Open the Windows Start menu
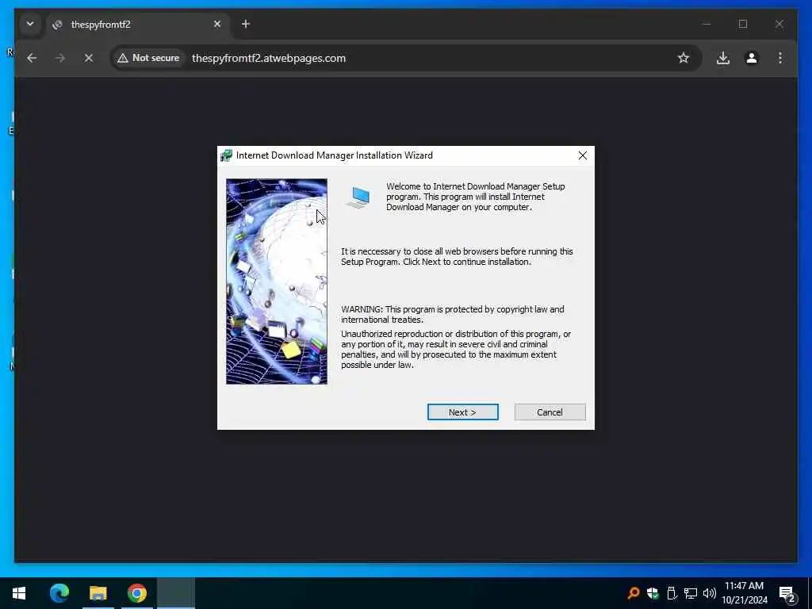The width and height of the screenshot is (812, 609). [19, 593]
